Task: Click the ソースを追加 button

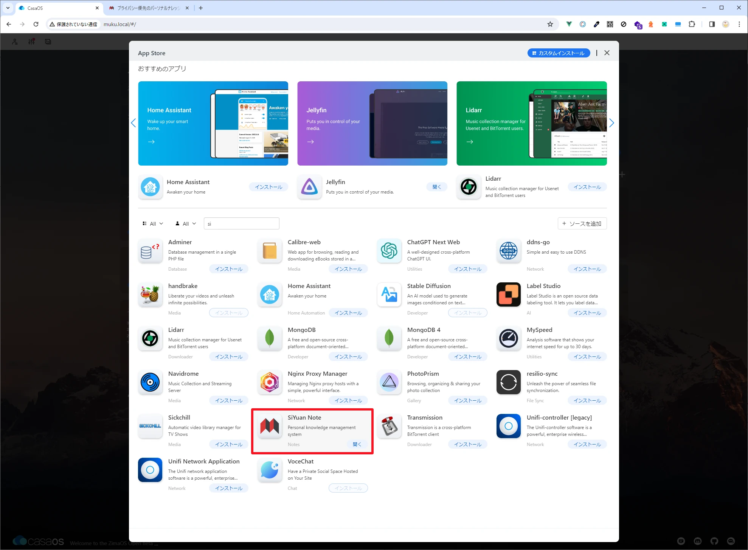Action: [x=582, y=224]
